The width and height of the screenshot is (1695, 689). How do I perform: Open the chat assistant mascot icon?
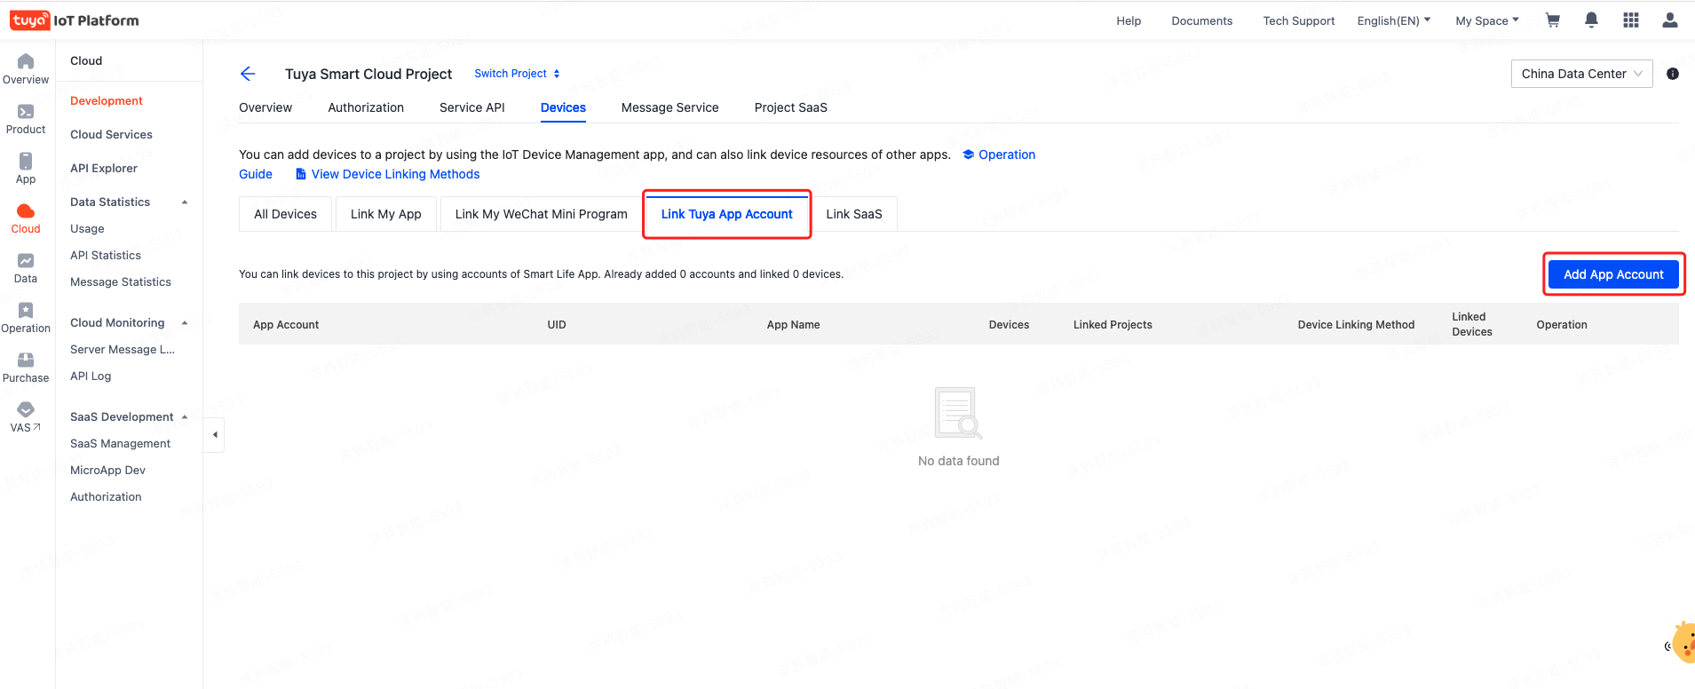click(1683, 644)
